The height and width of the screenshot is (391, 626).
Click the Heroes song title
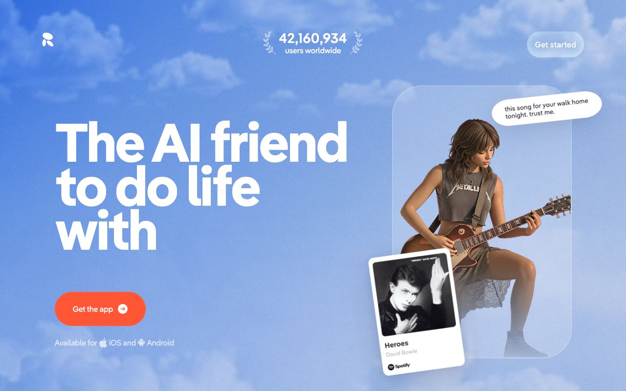396,344
